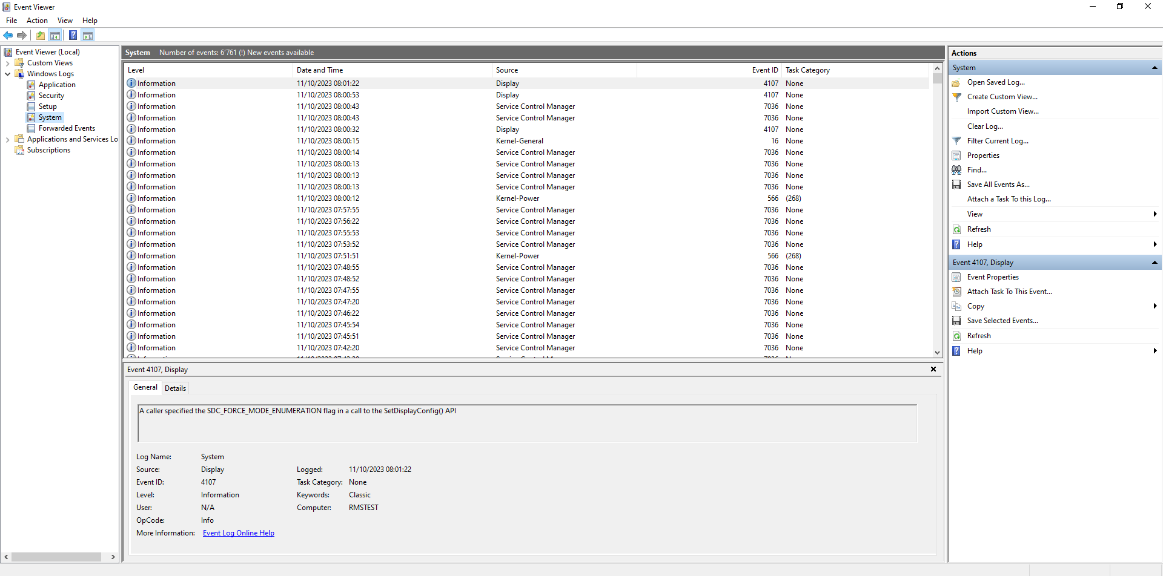Open the File menu
This screenshot has height=576, width=1163.
tap(12, 21)
